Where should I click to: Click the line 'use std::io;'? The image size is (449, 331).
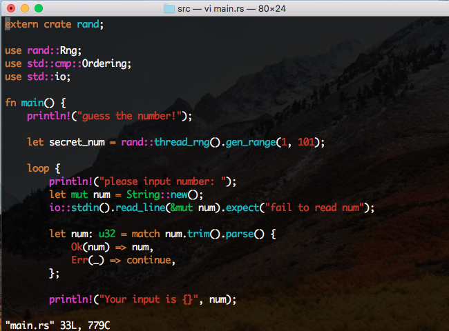37,77
